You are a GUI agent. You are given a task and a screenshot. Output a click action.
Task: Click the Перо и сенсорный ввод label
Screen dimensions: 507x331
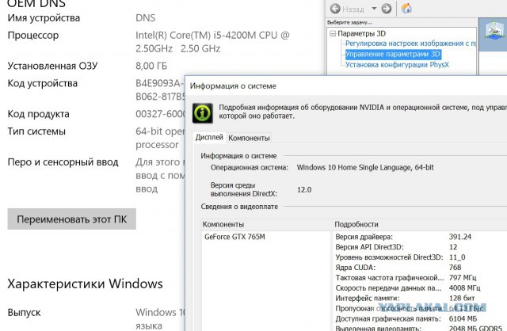(63, 162)
